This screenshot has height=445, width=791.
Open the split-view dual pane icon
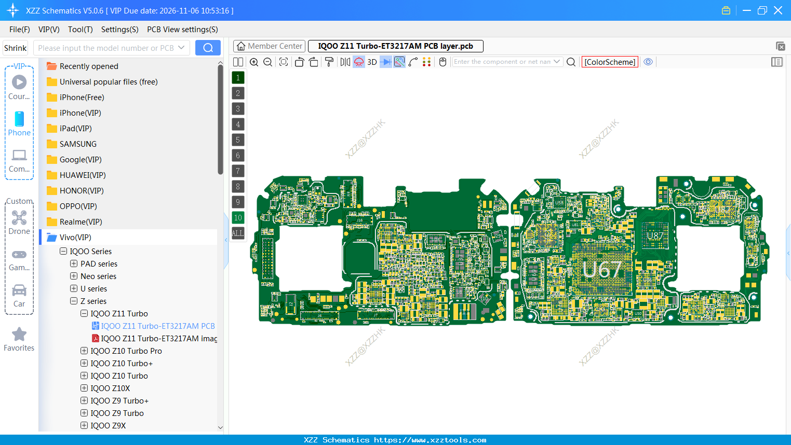click(238, 62)
